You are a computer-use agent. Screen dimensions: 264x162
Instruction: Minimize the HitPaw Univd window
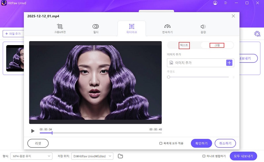(x=236, y=3)
